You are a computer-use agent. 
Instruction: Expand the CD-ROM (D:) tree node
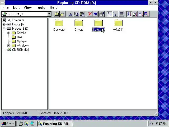click(x=4, y=50)
